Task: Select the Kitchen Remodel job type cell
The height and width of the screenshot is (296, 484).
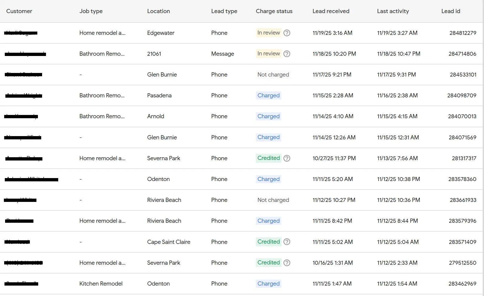Action: (x=101, y=283)
